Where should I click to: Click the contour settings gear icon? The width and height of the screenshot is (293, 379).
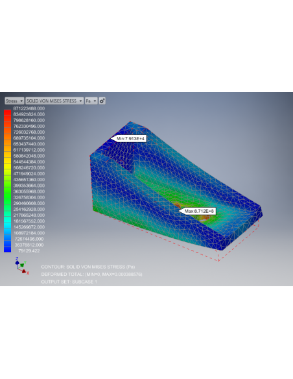point(102,101)
